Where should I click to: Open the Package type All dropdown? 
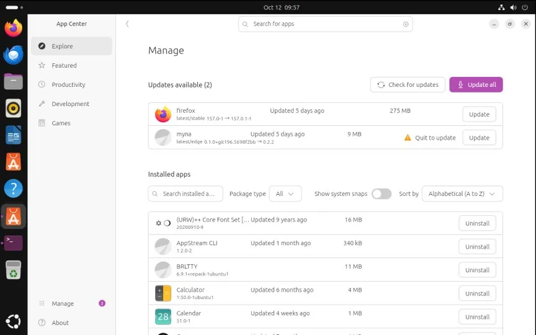pyautogui.click(x=285, y=194)
